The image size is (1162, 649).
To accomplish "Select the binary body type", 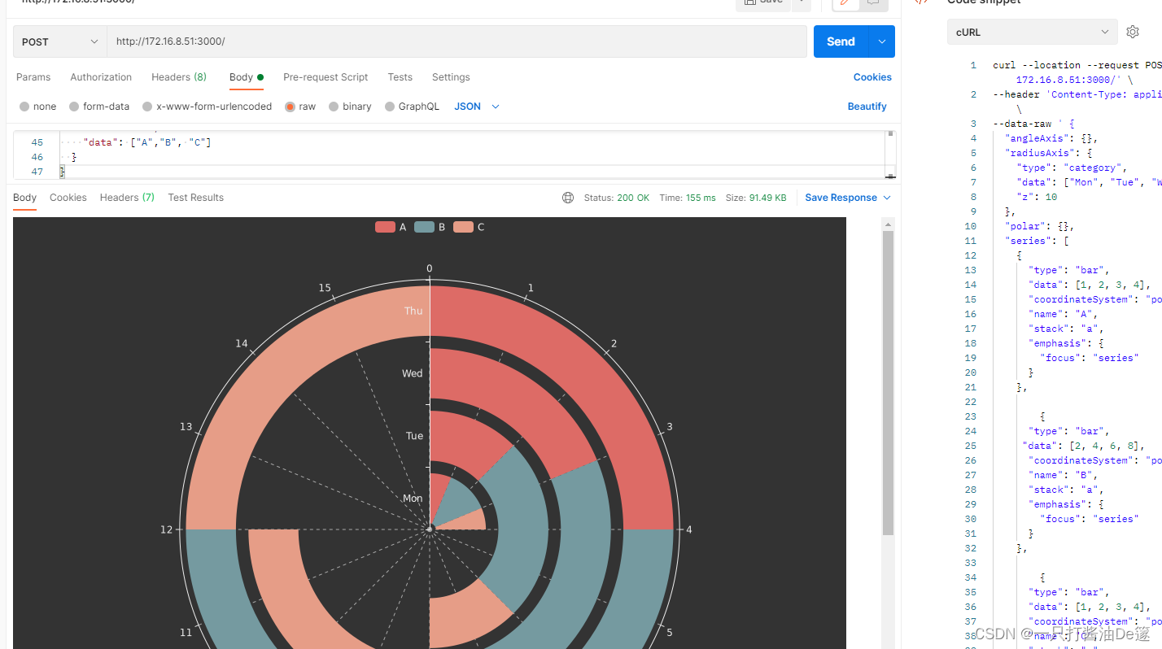I will click(x=350, y=106).
